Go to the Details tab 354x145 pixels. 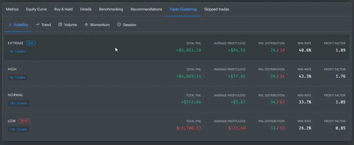(x=86, y=9)
